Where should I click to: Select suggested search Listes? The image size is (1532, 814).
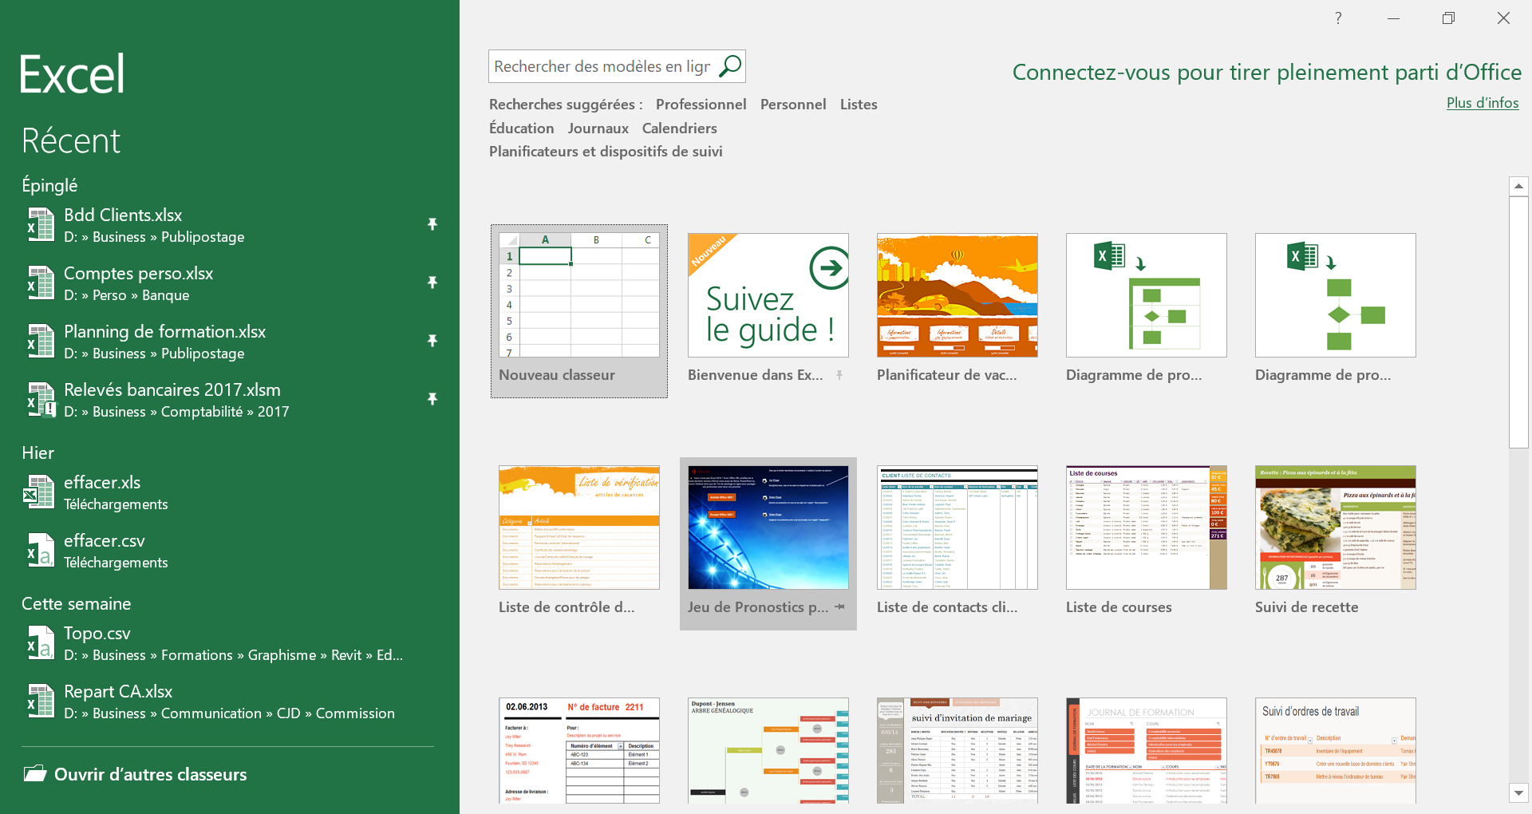point(859,105)
